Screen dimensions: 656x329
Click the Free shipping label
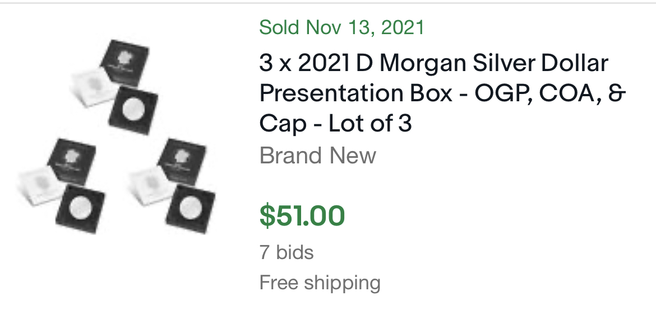point(320,283)
